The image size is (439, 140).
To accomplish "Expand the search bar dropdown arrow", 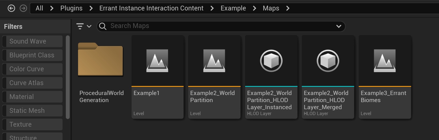I will coord(339,26).
